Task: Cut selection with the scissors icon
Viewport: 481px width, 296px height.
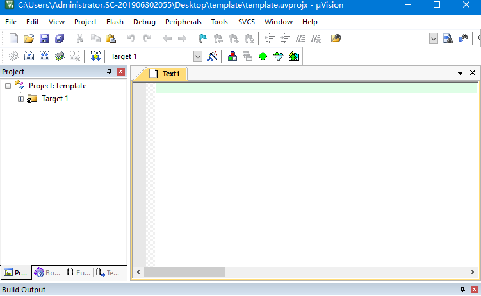Action: point(80,38)
